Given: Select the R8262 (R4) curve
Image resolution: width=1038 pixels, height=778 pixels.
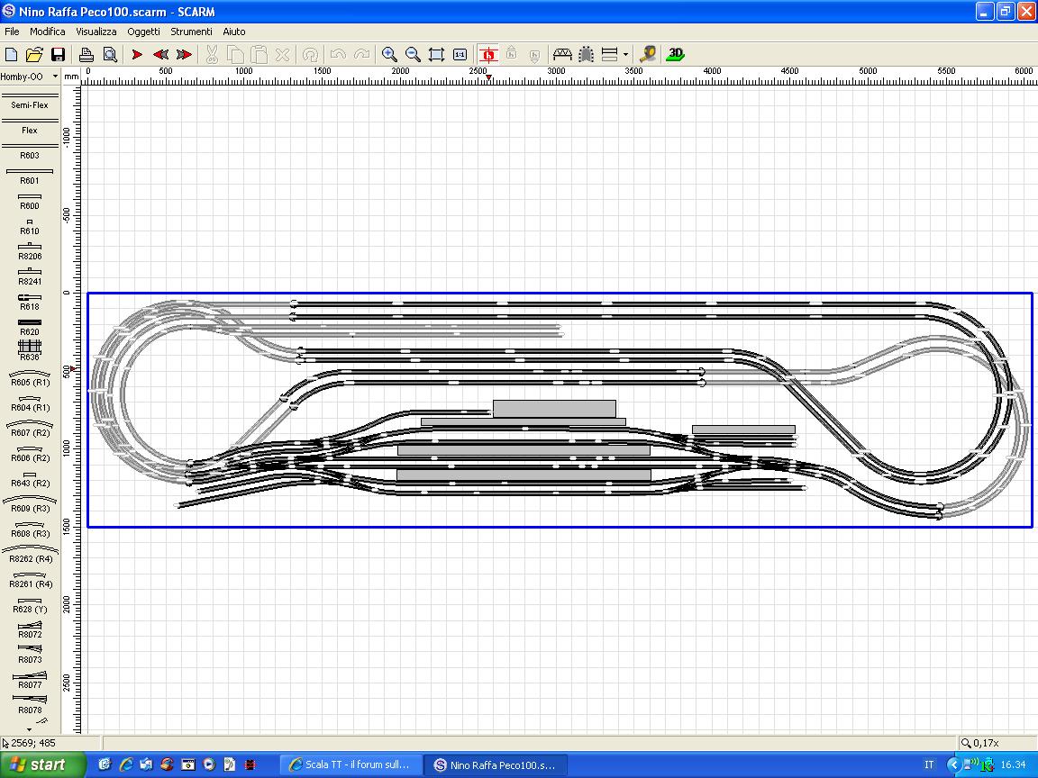Looking at the screenshot, I should (x=30, y=555).
